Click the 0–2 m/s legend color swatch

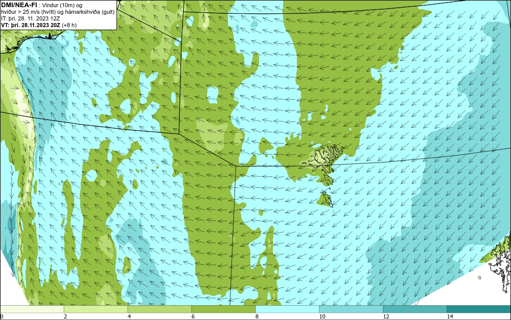32,309
